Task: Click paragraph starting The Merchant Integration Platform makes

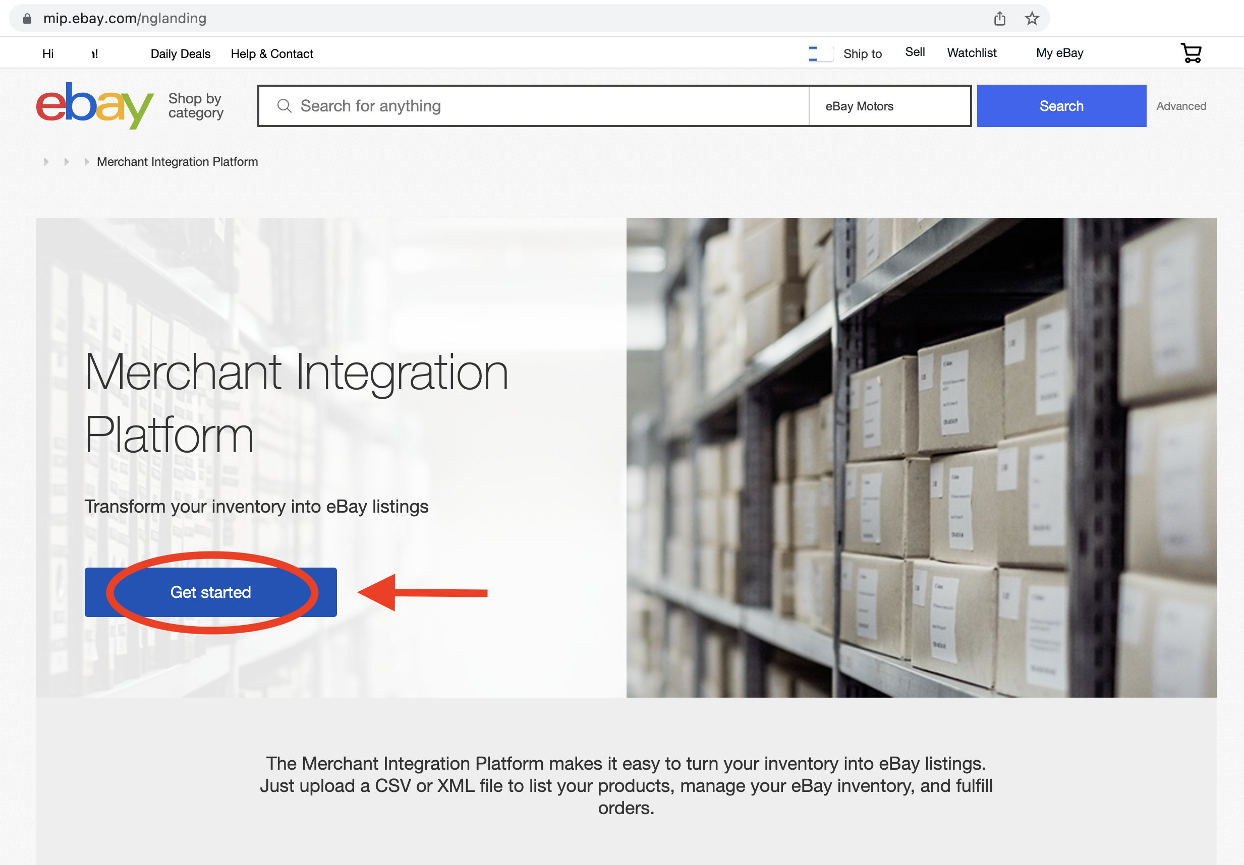Action: [626, 785]
